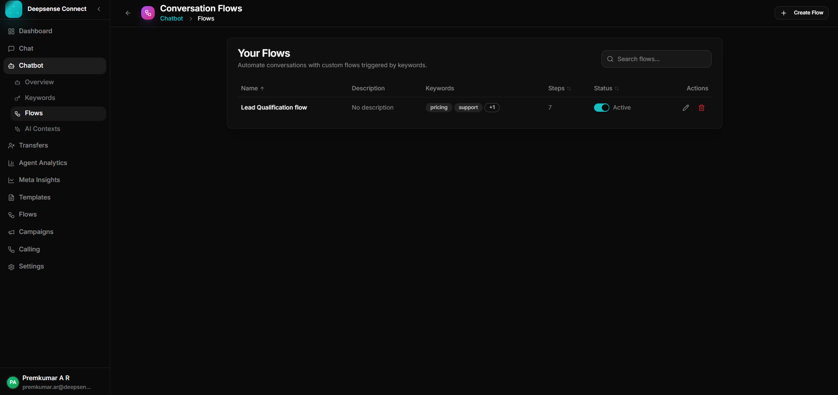
Task: Open the Chatbot breadcrumb link
Action: (x=171, y=18)
